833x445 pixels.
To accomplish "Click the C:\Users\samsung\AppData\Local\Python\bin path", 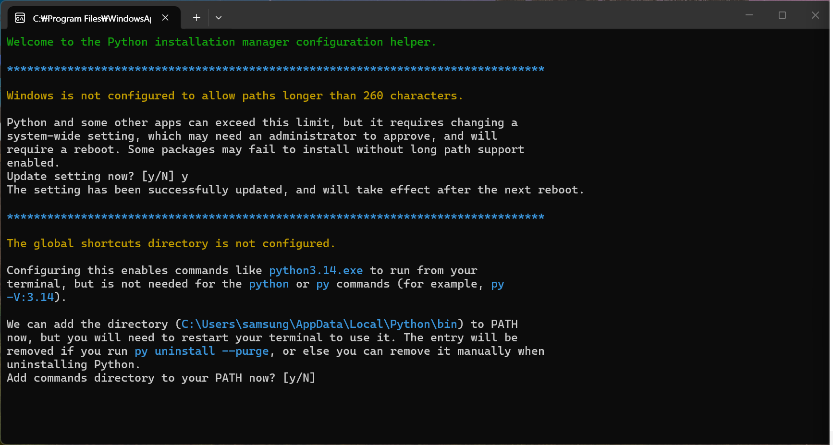I will 319,325.
